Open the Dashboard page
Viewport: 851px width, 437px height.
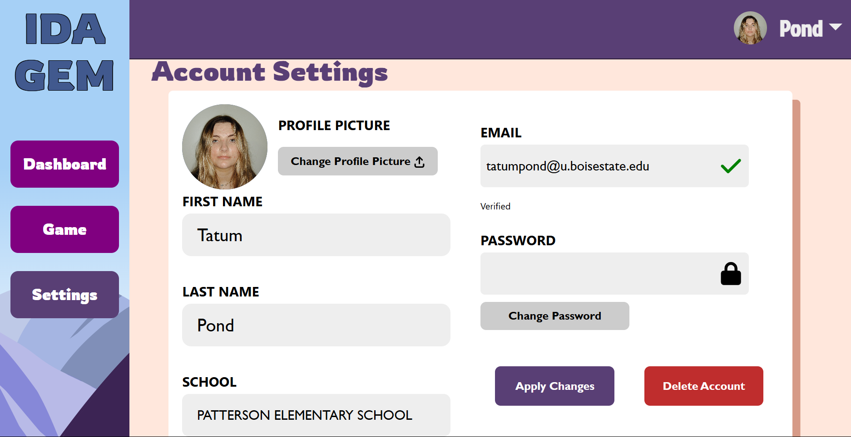click(64, 164)
